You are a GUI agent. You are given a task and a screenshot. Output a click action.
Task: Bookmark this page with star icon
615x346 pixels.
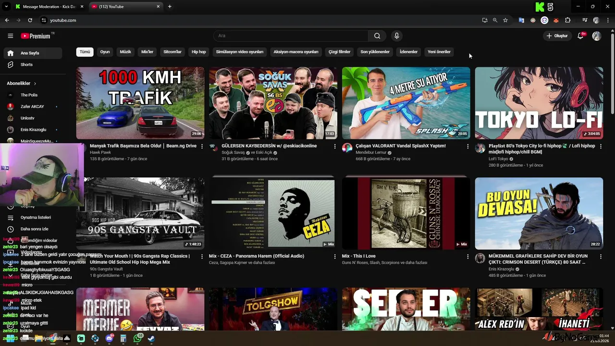(x=505, y=20)
